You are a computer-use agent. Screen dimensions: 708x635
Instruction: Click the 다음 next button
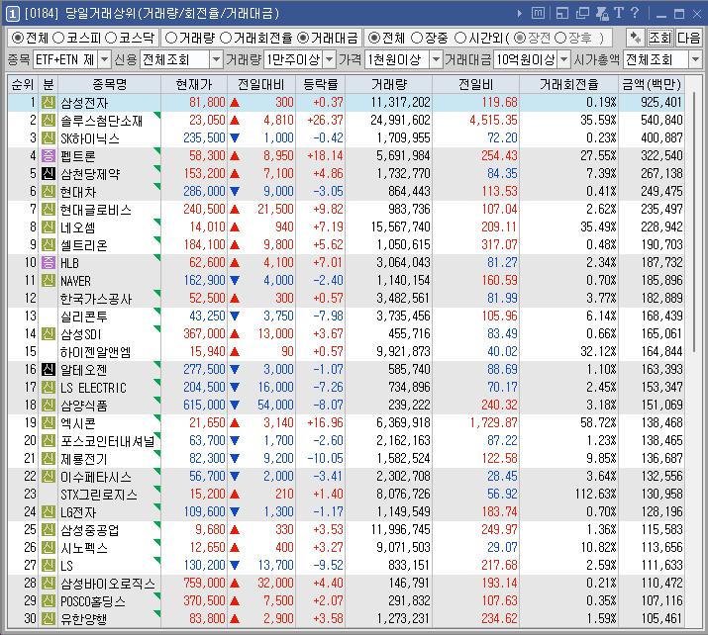688,38
